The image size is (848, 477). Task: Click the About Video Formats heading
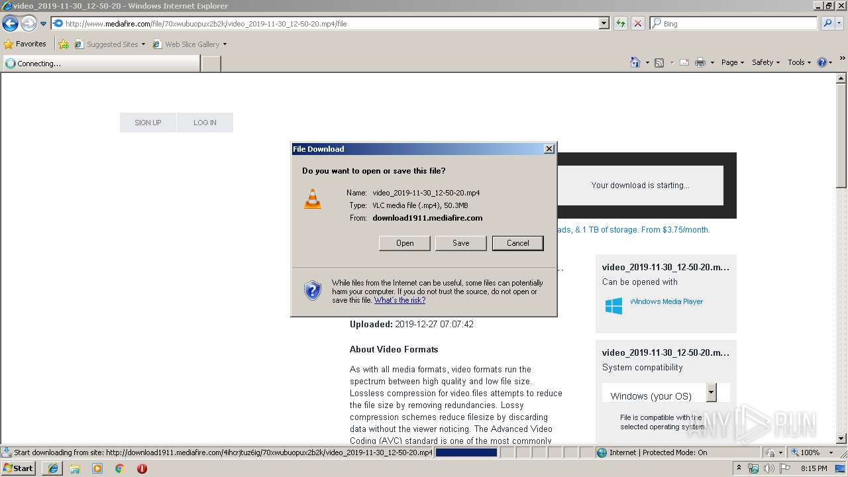(x=394, y=349)
